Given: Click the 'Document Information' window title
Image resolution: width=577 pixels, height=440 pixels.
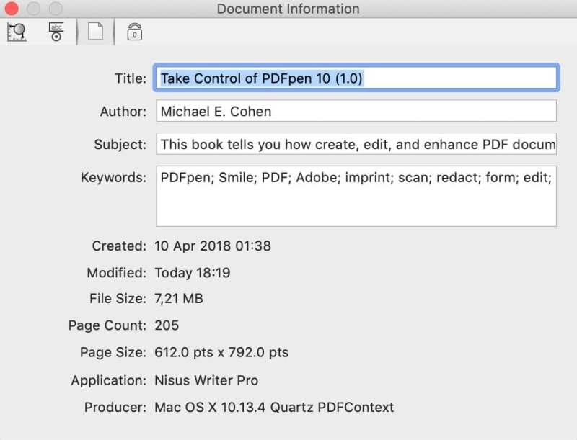Looking at the screenshot, I should (288, 9).
